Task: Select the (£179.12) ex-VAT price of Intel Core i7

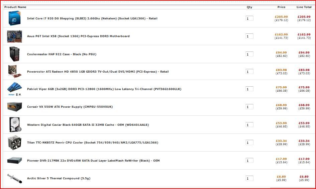Action: point(281,20)
